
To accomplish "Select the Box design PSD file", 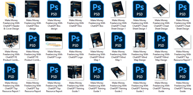I will tap(54, 9).
